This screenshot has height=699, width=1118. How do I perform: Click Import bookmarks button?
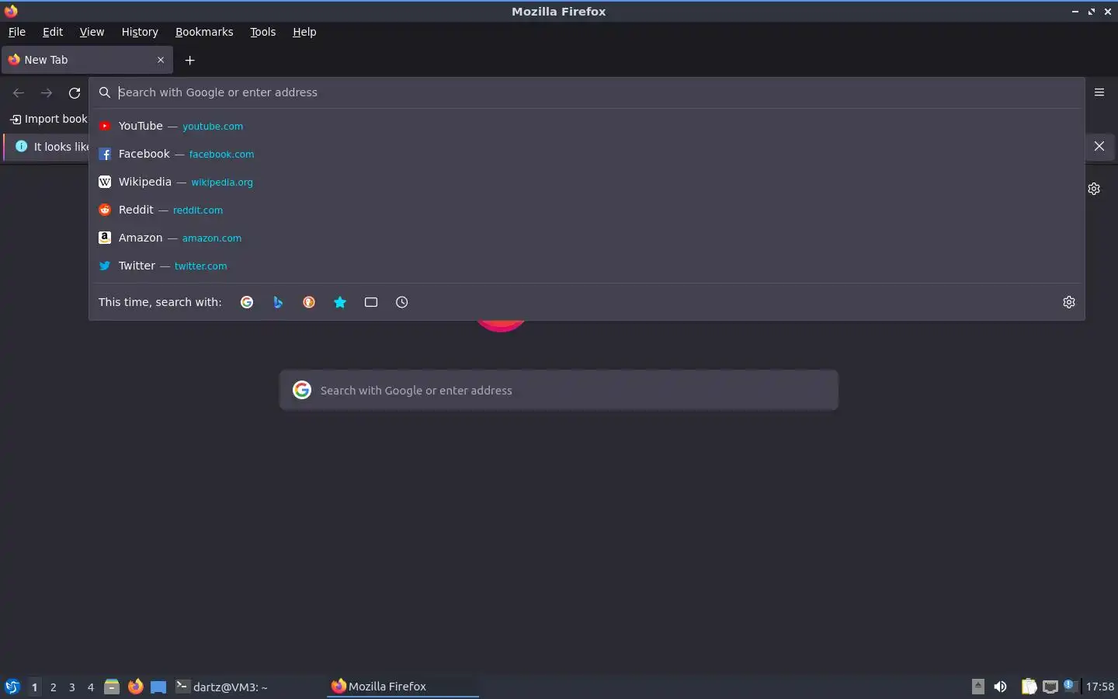(48, 119)
